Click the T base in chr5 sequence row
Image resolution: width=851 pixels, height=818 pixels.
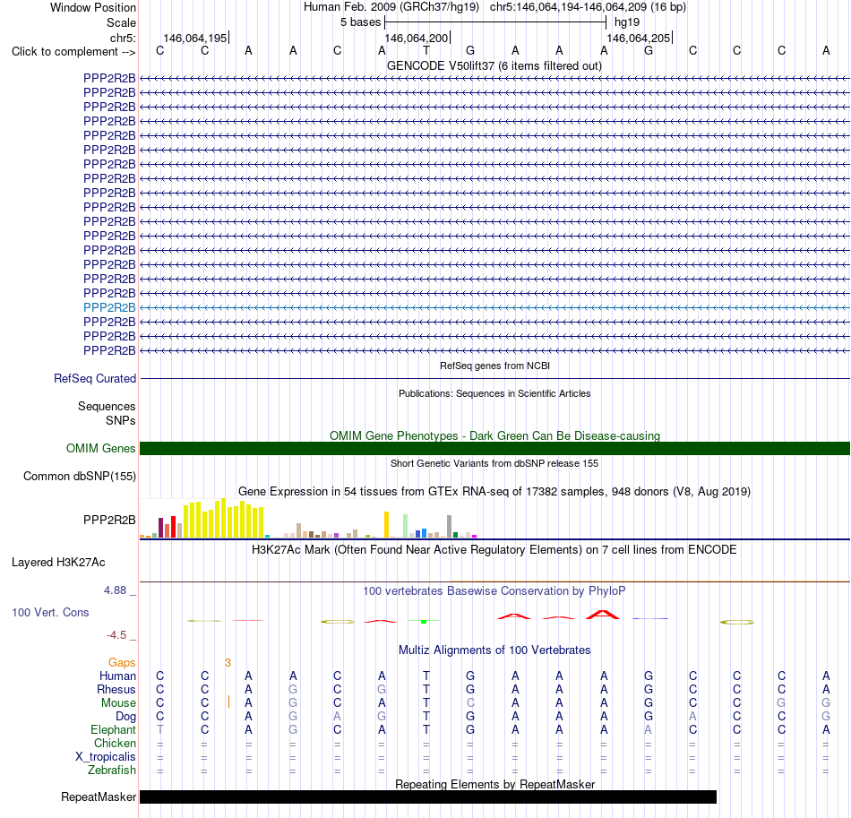pos(426,50)
